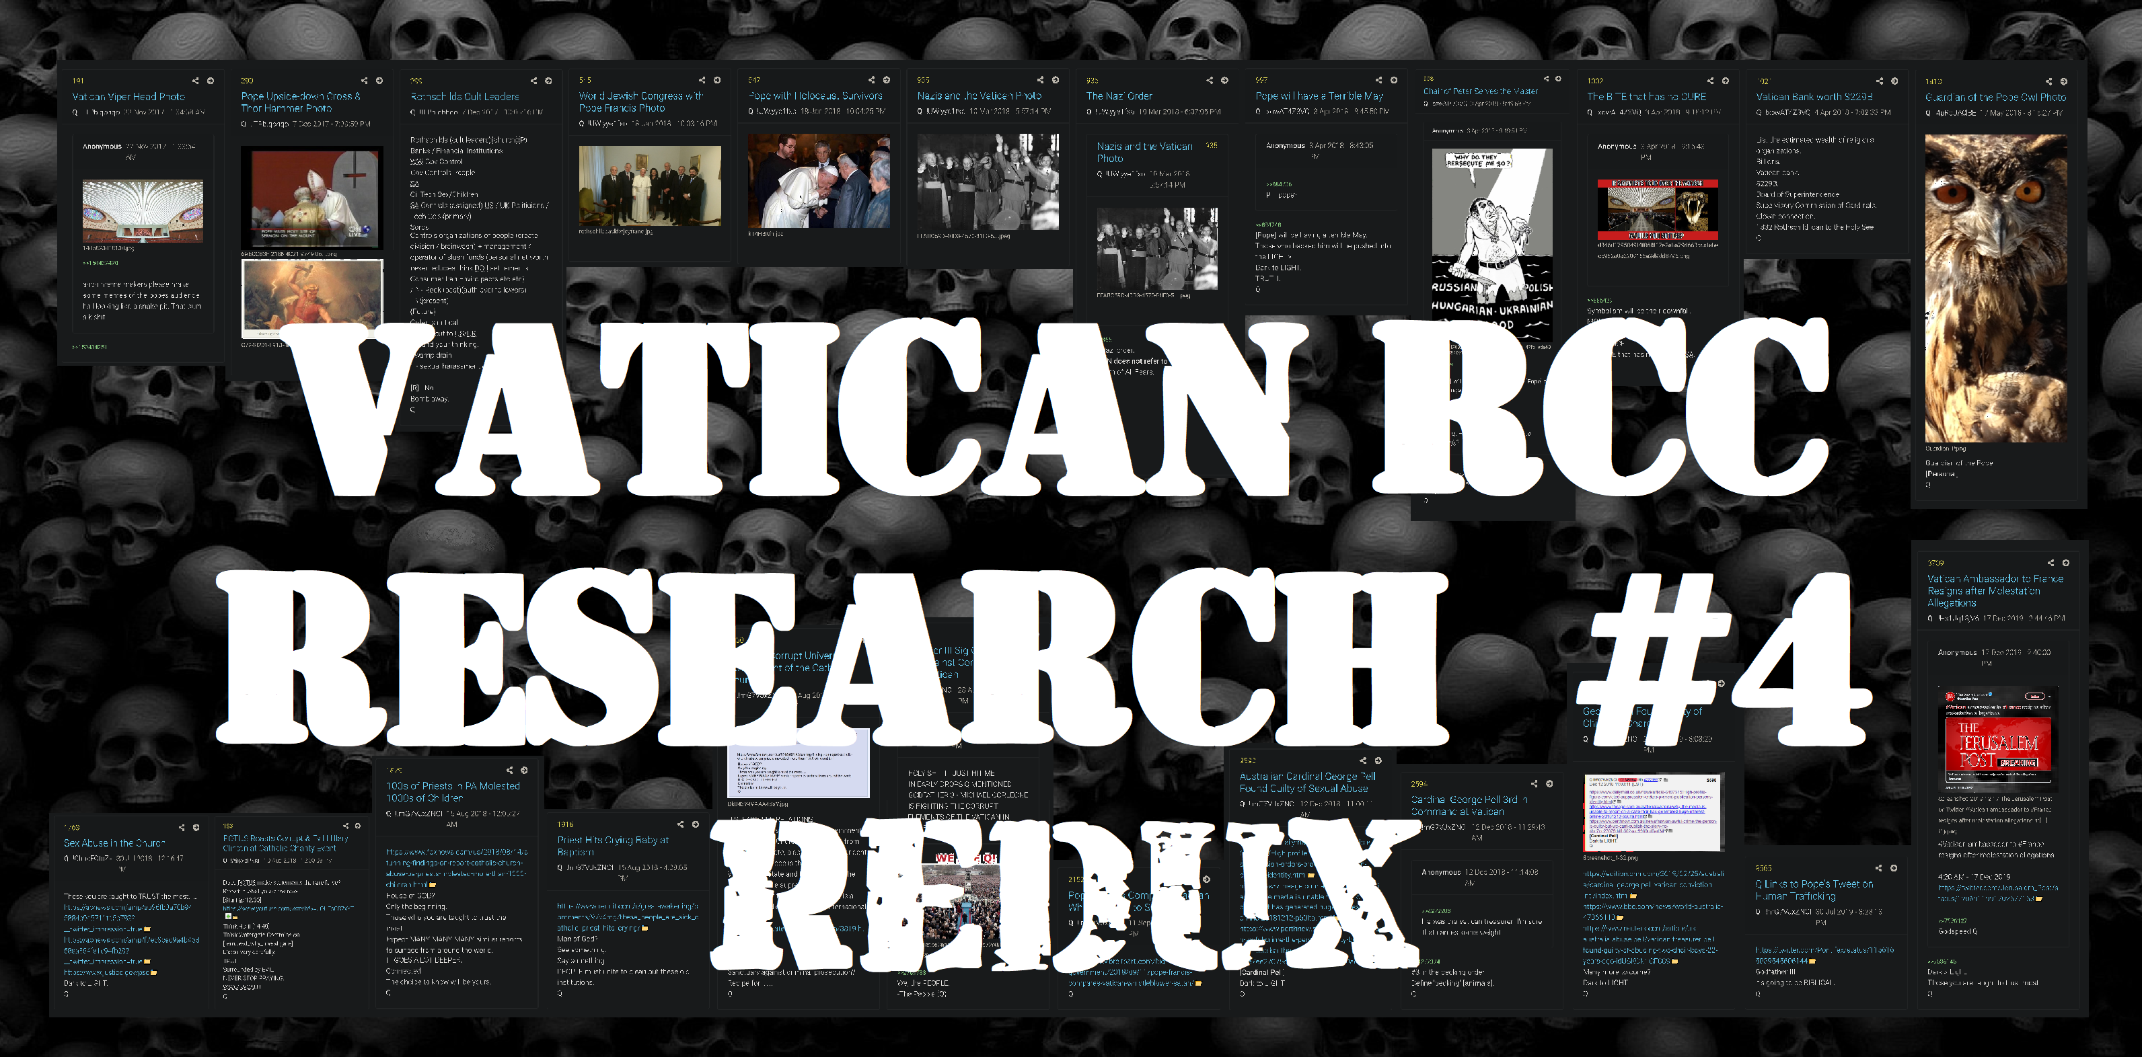Open the Vatican audience hall image
This screenshot has width=2142, height=1057.
[142, 211]
